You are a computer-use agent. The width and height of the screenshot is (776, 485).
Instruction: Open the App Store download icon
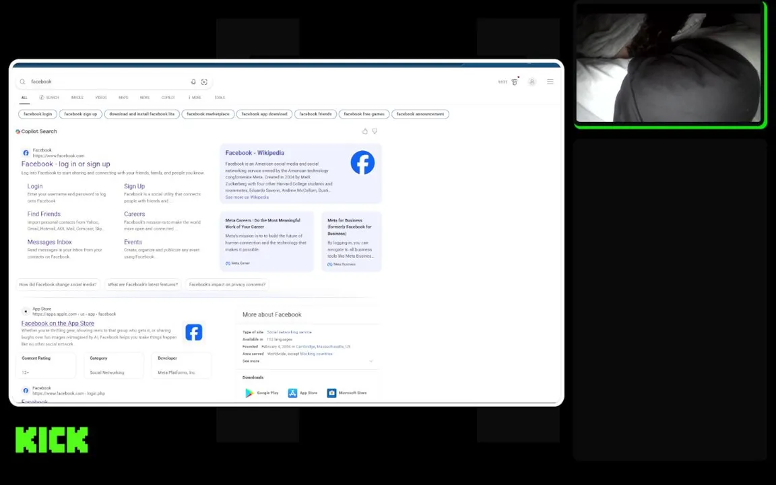292,393
